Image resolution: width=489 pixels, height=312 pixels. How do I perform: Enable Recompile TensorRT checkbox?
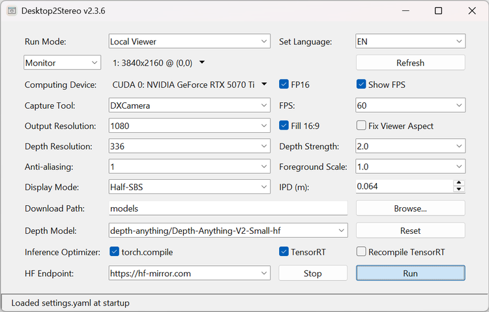coord(361,251)
